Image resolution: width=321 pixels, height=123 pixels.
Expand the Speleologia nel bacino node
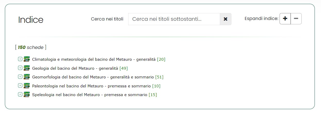(20, 94)
